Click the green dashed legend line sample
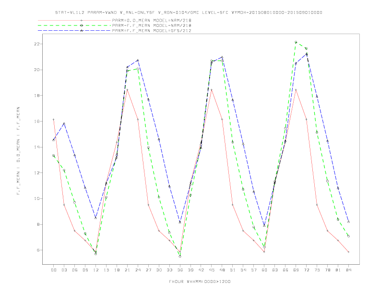 [74, 25]
